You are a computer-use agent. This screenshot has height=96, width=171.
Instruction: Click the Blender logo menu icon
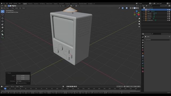click(2, 3)
